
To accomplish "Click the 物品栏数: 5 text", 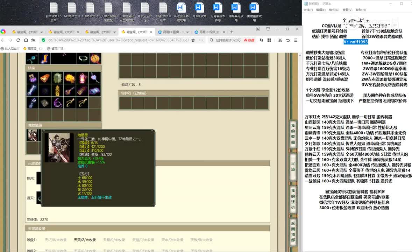I will pos(131,85).
